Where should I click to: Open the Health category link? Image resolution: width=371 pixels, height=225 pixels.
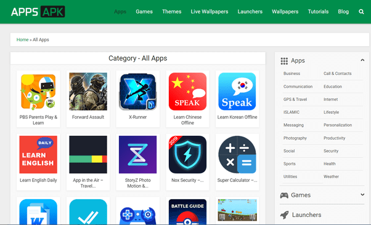coord(329,164)
